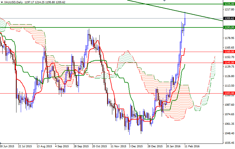This screenshot has height=149, width=235.
Task: Click the 1061.35 value on price axis
Action: 229,124
